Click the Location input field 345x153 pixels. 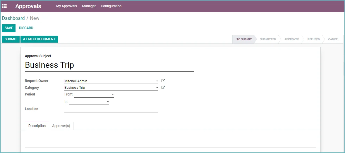tap(111, 109)
